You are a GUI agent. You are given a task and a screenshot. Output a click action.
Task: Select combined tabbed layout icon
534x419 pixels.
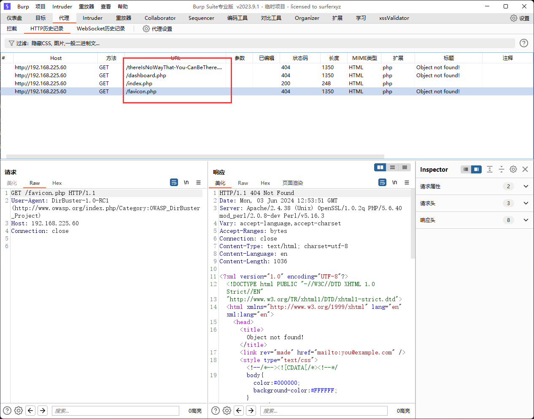(405, 168)
